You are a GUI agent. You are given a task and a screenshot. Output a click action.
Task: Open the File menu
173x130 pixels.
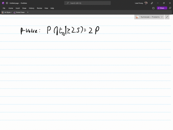pos(4,8)
